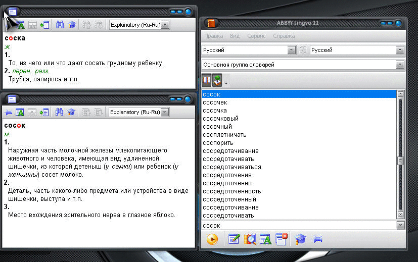This screenshot has width=418, height=262.
Task: Click the card pencil icon in Lingvo
Action: point(234,239)
